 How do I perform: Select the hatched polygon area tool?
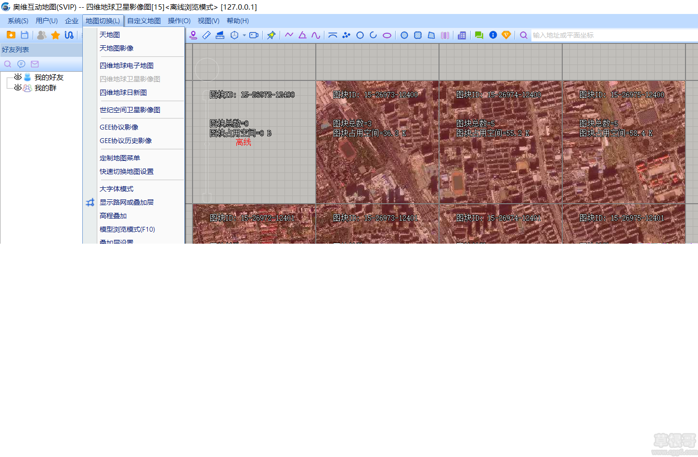[x=431, y=35]
